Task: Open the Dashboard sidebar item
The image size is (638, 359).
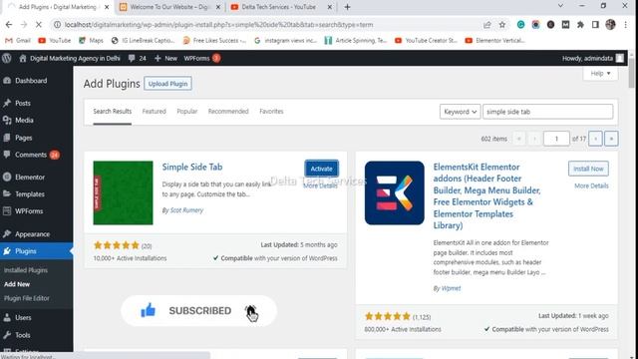Action: coord(31,81)
